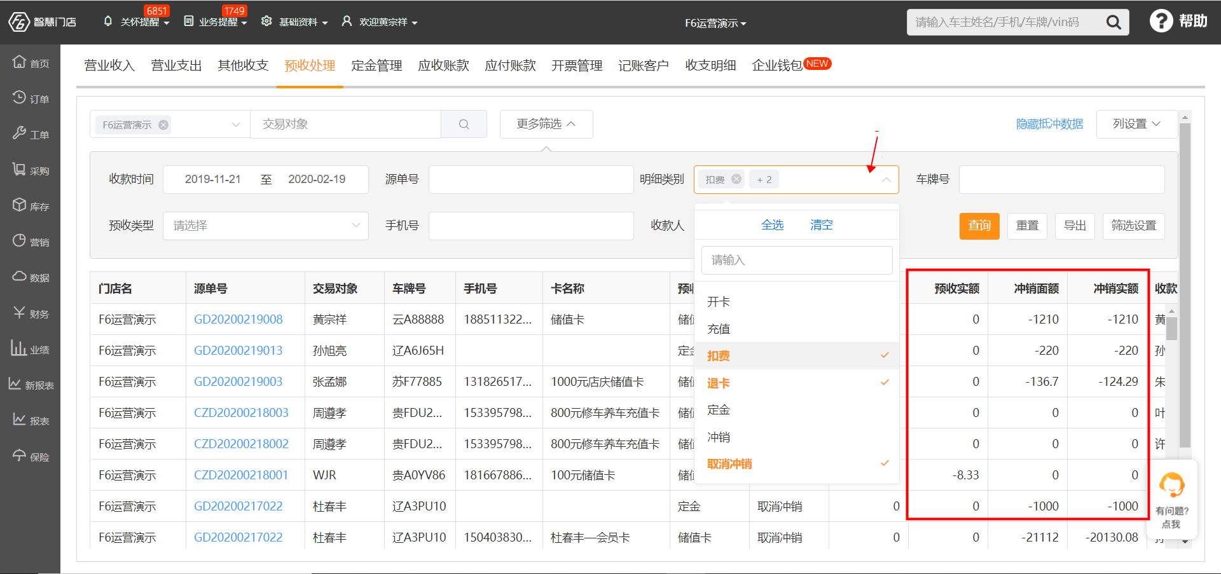1221x574 pixels.
Task: Switch to the 企业钱包 tab
Action: click(777, 65)
